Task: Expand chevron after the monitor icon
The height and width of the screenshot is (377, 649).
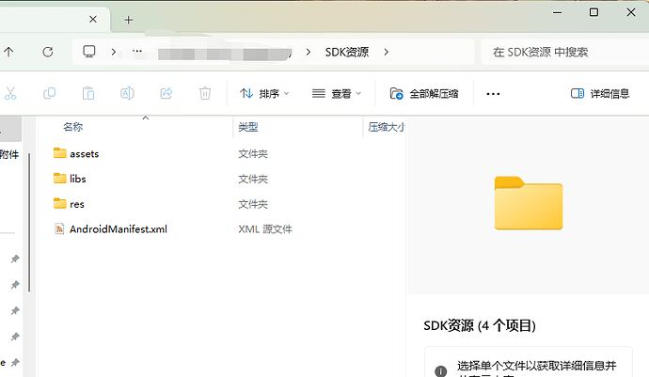Action: point(114,52)
